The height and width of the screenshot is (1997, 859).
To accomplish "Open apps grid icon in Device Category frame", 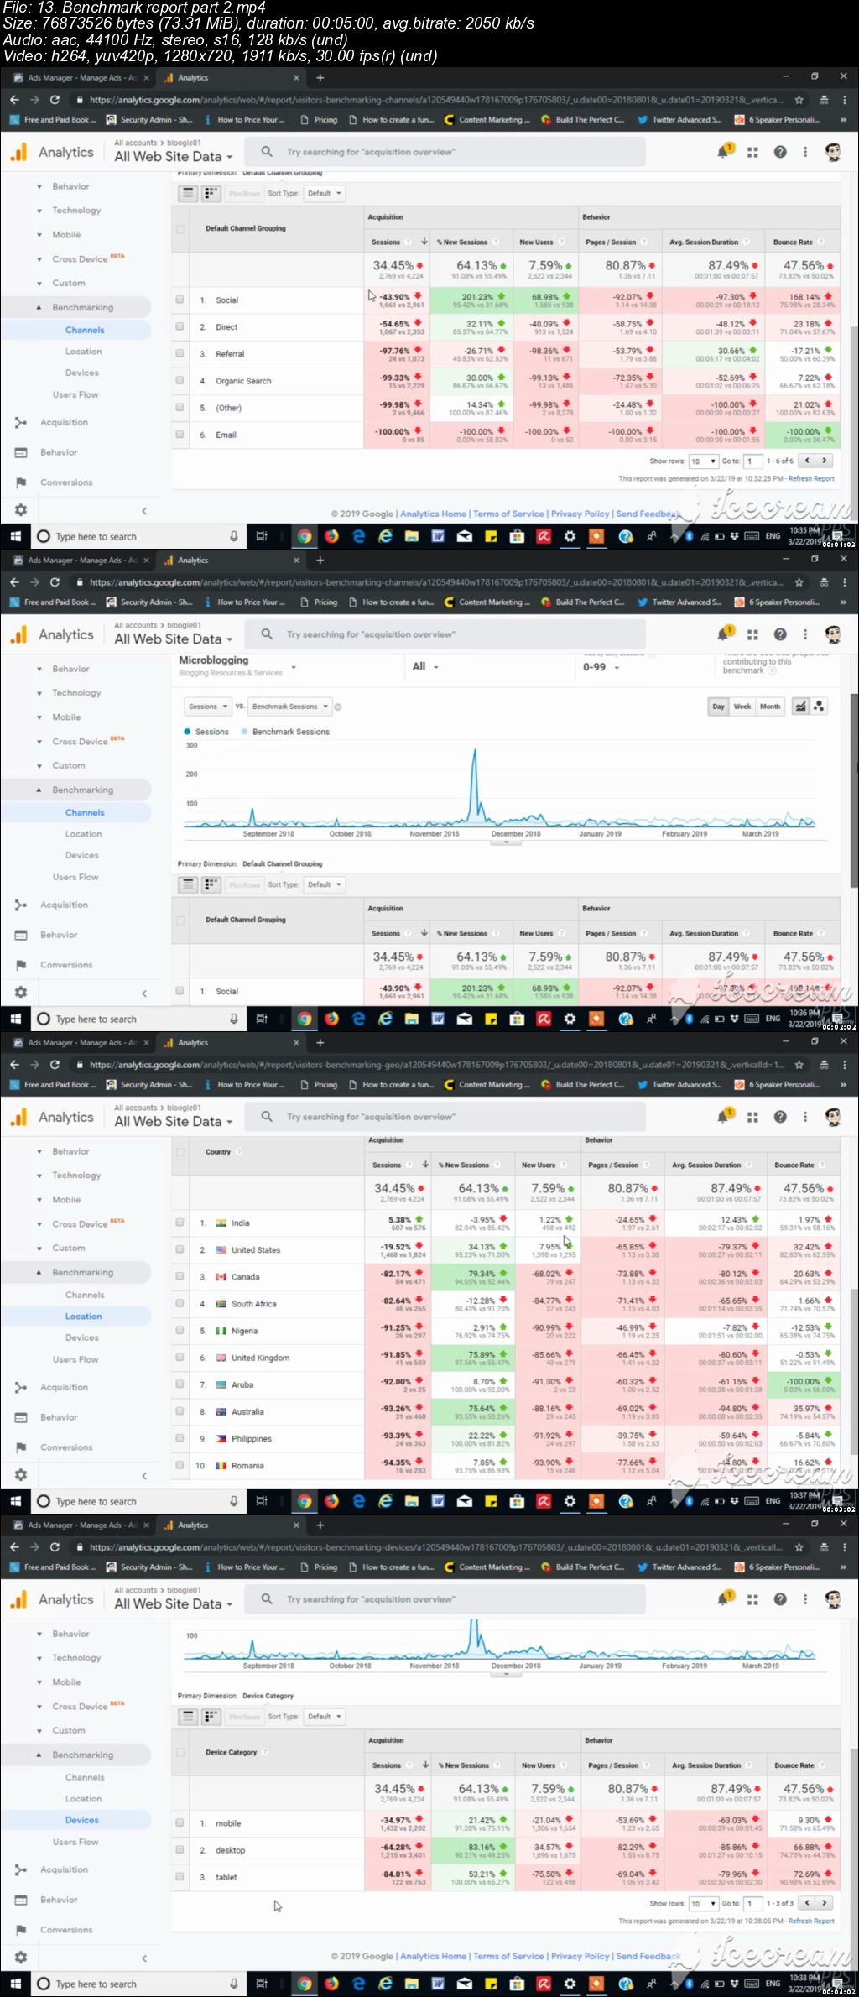I will click(x=752, y=1599).
